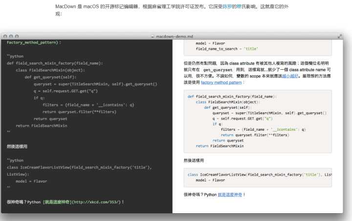This screenshot has width=352, height=221.
Task: Click 'return FieldSearchMixin' in the preview code
Action: pyautogui.click(x=220, y=146)
